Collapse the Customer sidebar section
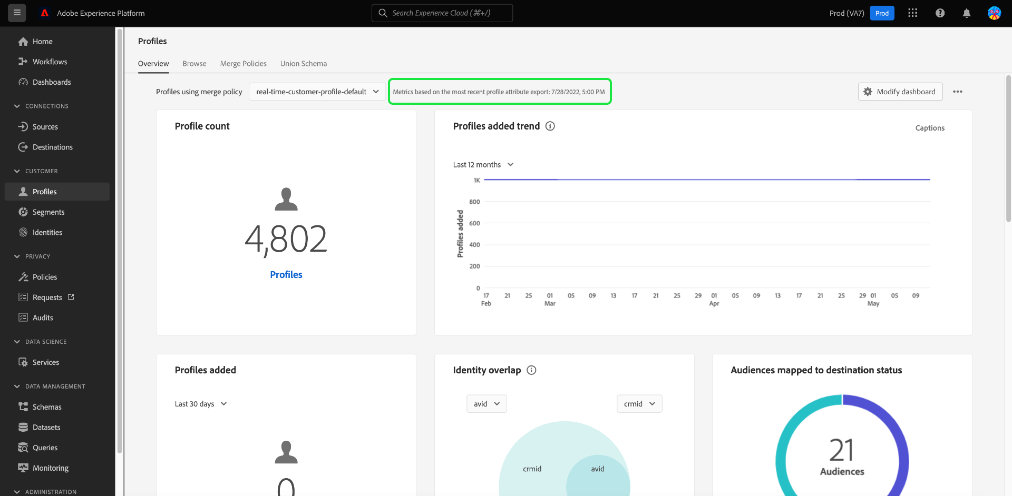This screenshot has width=1012, height=496. pyautogui.click(x=17, y=171)
